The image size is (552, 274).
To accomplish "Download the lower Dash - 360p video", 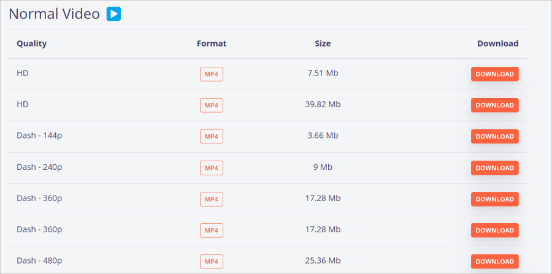I will point(494,230).
